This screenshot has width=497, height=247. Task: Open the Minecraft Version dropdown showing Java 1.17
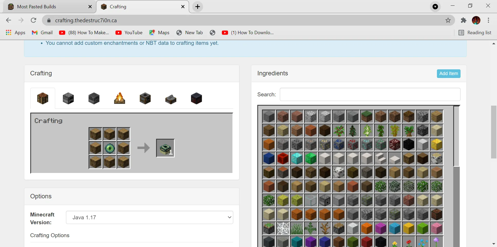pos(150,217)
